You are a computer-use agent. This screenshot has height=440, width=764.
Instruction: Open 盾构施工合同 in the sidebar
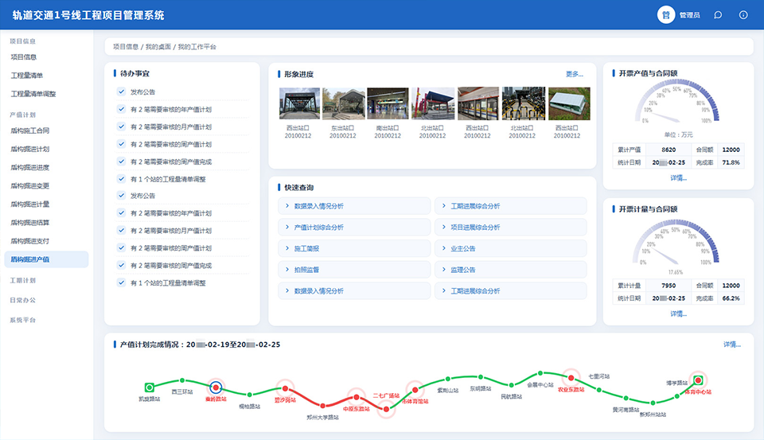(x=29, y=130)
